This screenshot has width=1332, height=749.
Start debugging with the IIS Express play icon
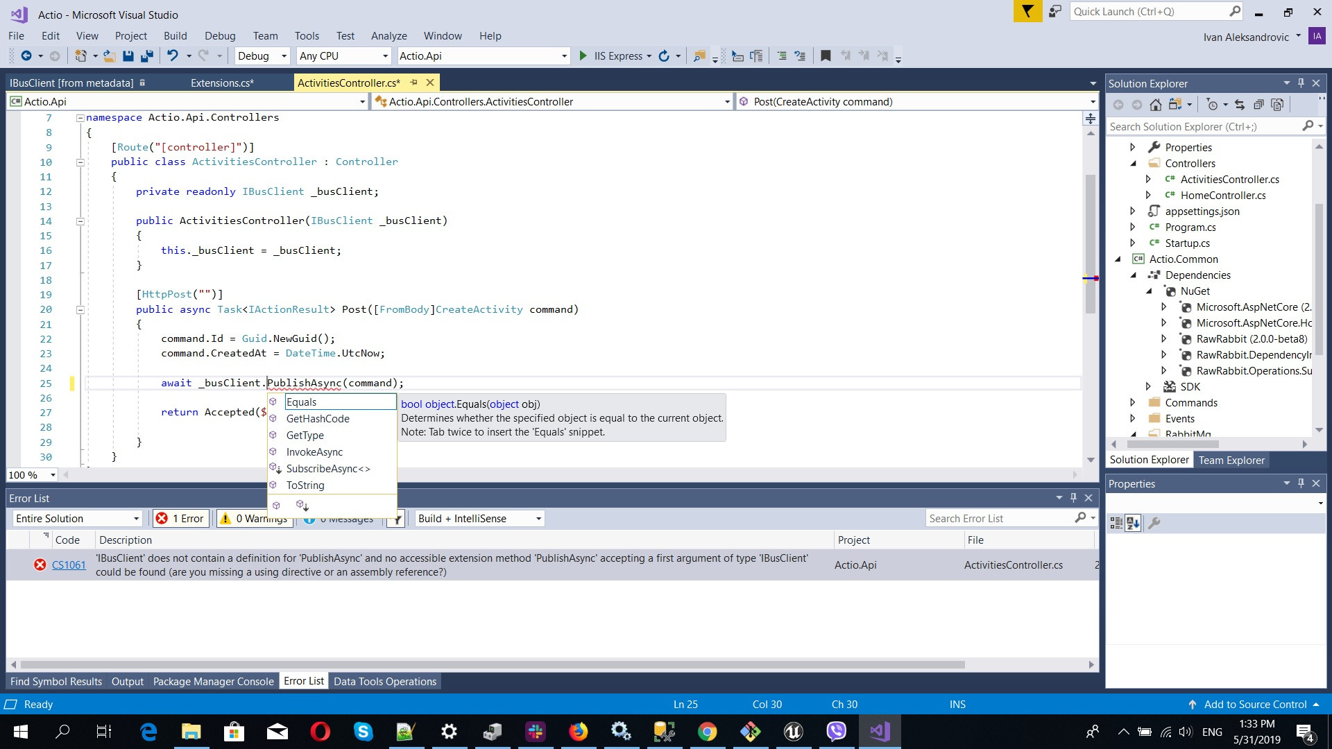(x=583, y=56)
